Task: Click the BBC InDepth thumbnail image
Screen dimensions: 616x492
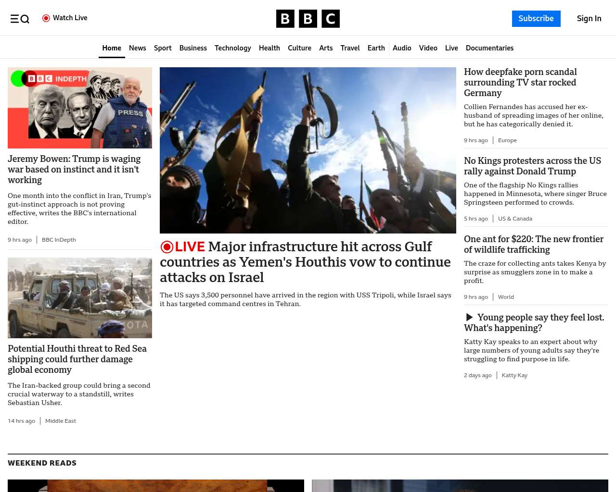Action: [x=80, y=108]
